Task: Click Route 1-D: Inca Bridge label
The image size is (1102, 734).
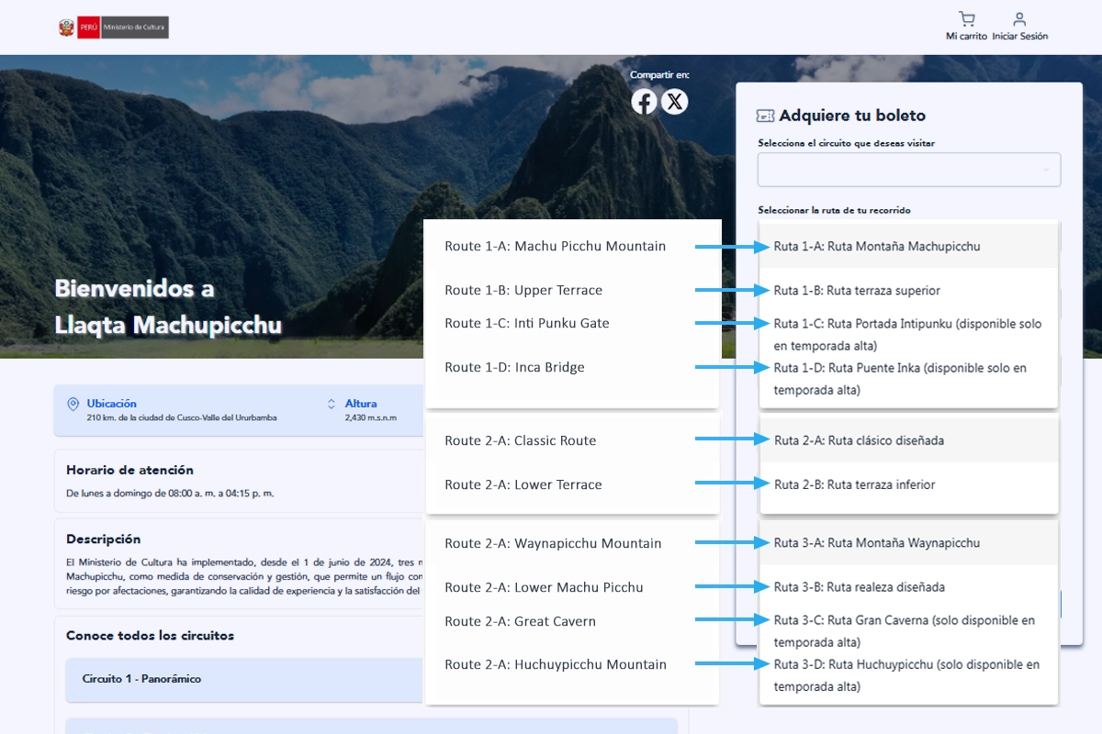Action: coord(514,367)
